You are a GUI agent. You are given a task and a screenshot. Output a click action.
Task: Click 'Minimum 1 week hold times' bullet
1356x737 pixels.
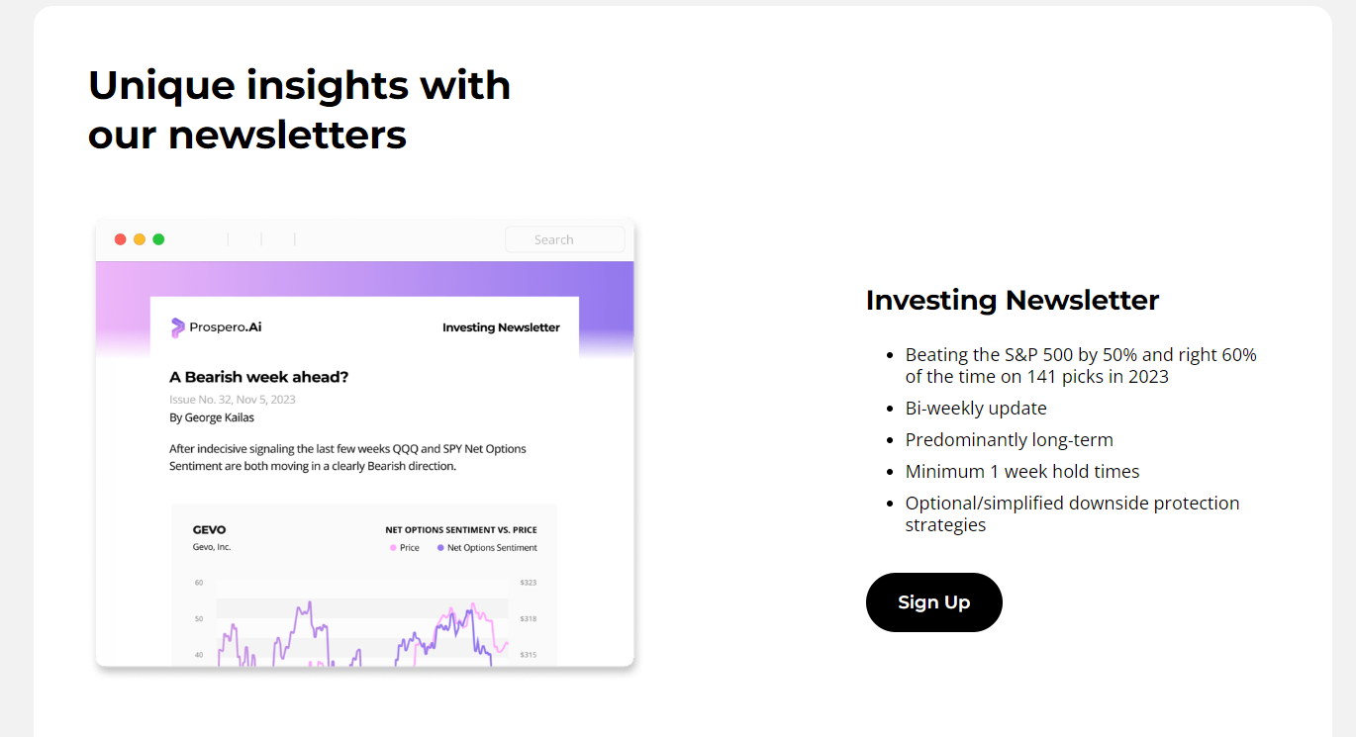pyautogui.click(x=1021, y=471)
